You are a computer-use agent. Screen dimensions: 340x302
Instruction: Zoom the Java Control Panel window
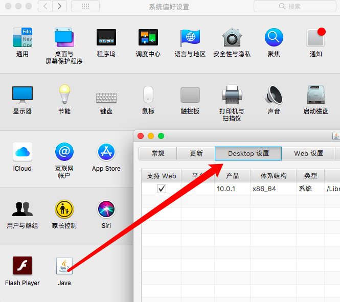tap(161, 136)
